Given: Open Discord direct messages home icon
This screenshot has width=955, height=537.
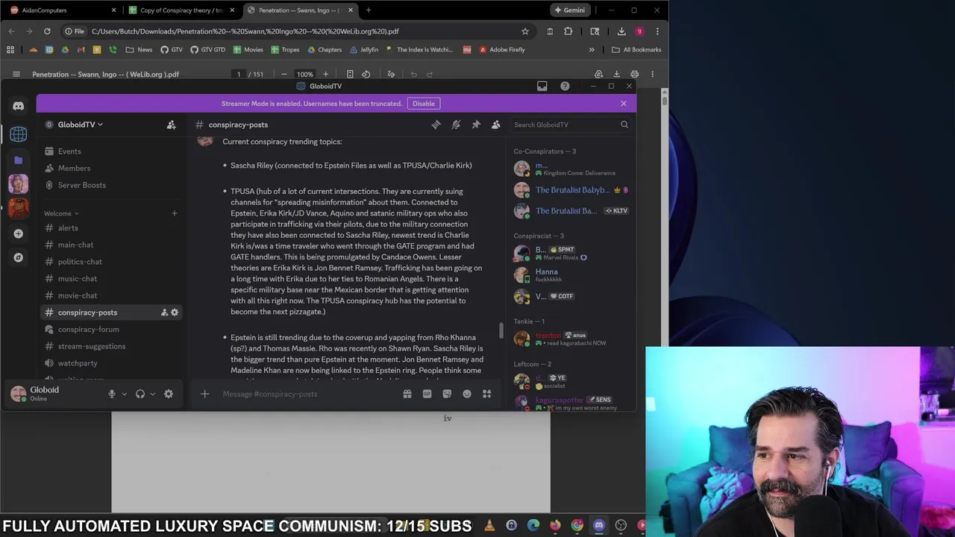Looking at the screenshot, I should click(x=19, y=106).
